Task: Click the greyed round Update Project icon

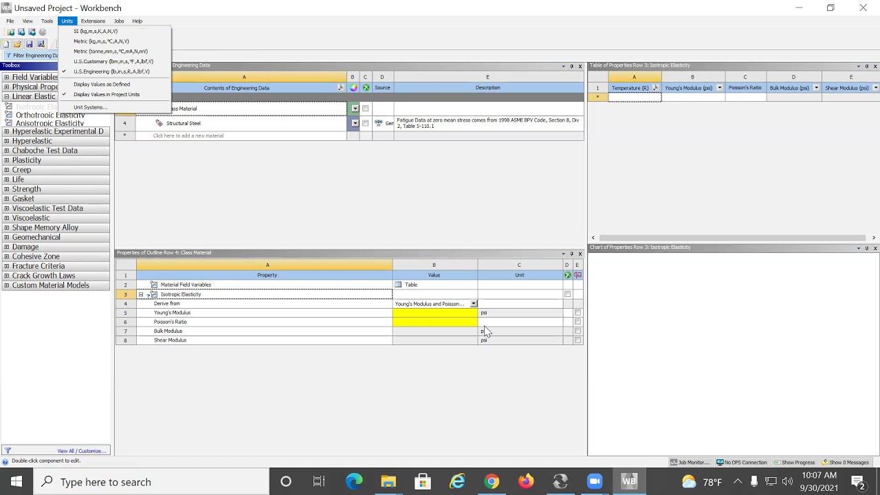Action: (43, 32)
